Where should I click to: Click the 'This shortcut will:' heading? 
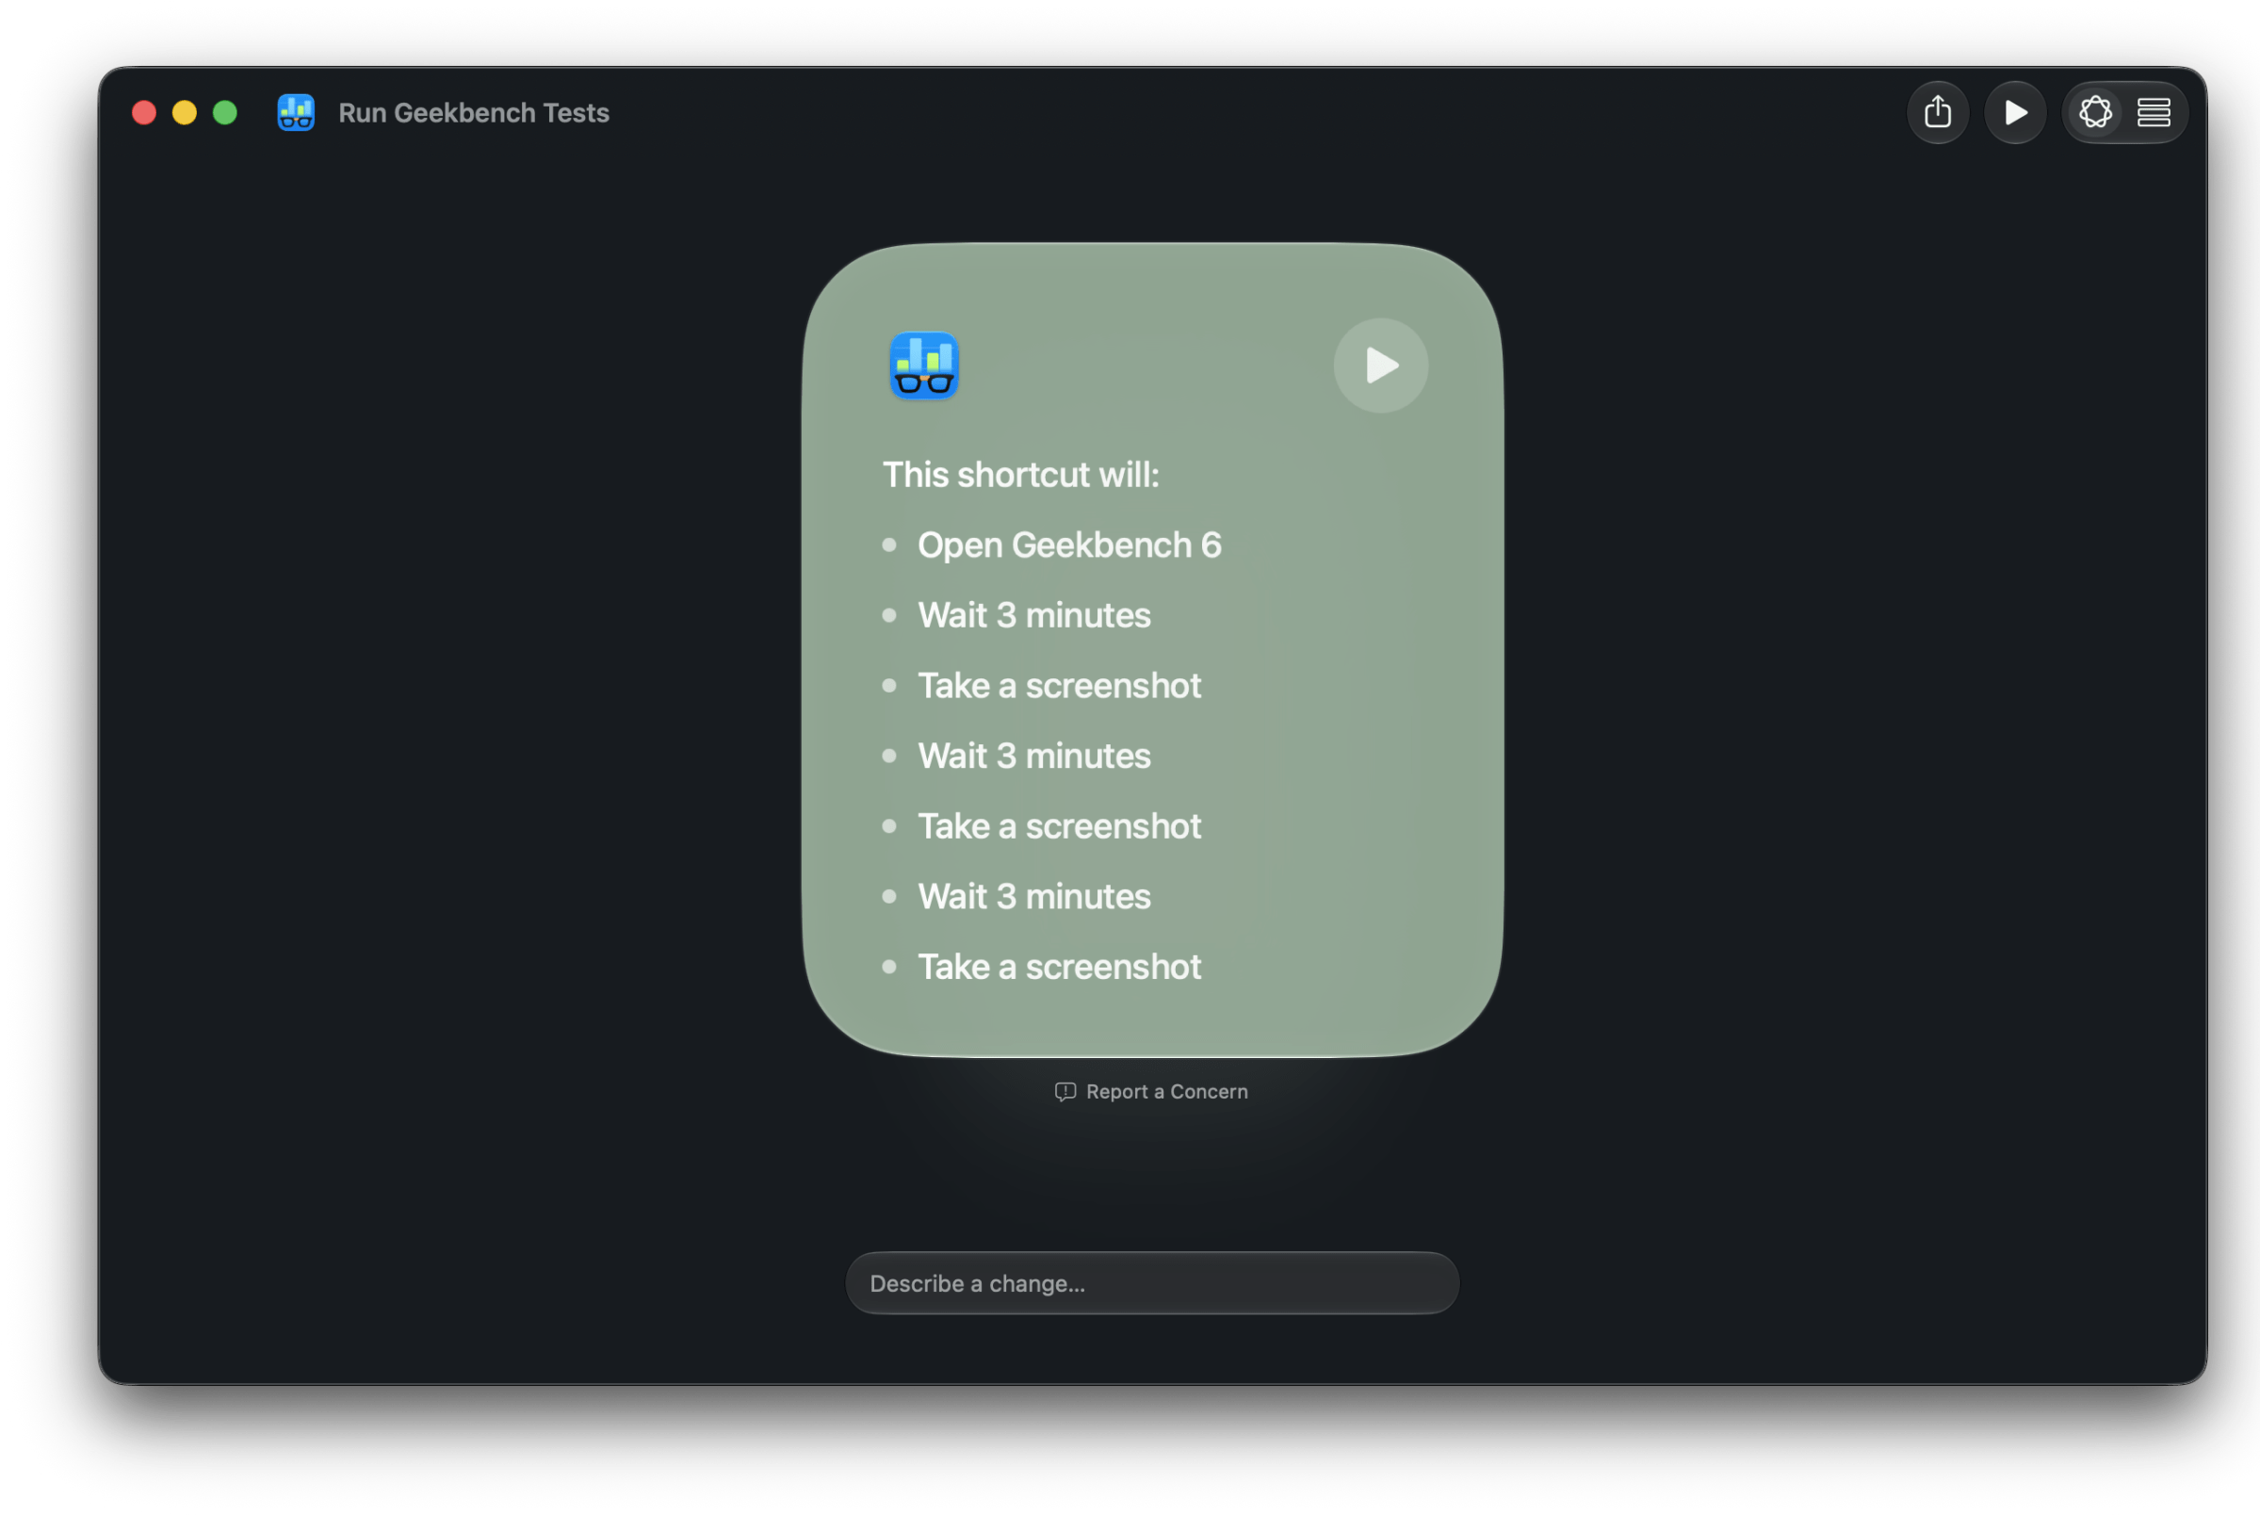coord(1020,475)
